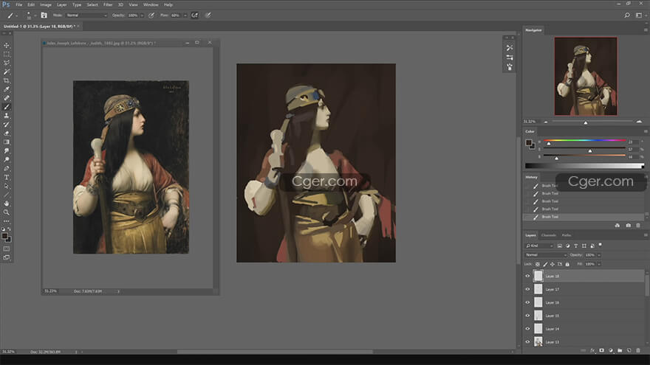This screenshot has height=365, width=650.
Task: Add layer mask icon
Action: (x=601, y=350)
